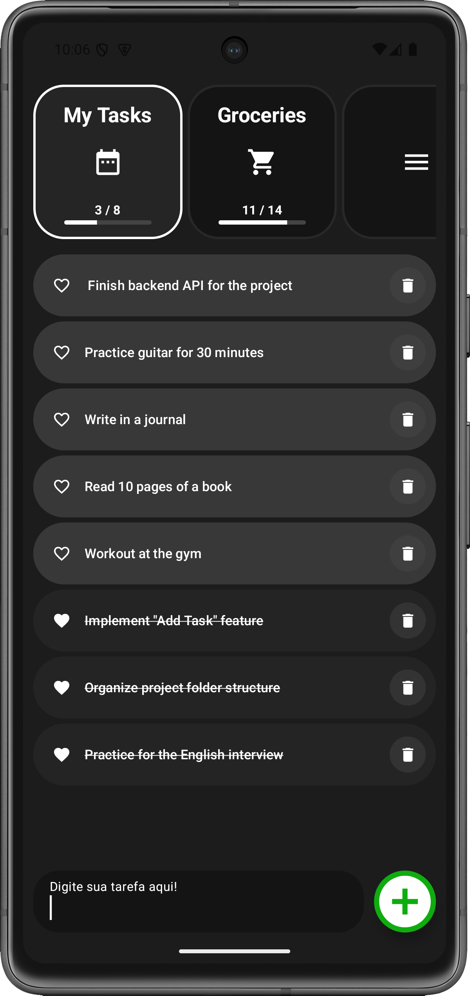Remove 'Read 10 pages of a book' task
Image resolution: width=470 pixels, height=996 pixels.
tap(408, 486)
